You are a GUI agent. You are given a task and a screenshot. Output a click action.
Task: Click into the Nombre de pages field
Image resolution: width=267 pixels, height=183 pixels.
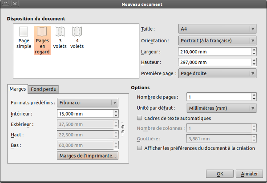pos(219,97)
